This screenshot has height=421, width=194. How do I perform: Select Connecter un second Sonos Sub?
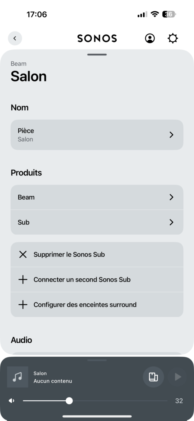[x=97, y=280]
